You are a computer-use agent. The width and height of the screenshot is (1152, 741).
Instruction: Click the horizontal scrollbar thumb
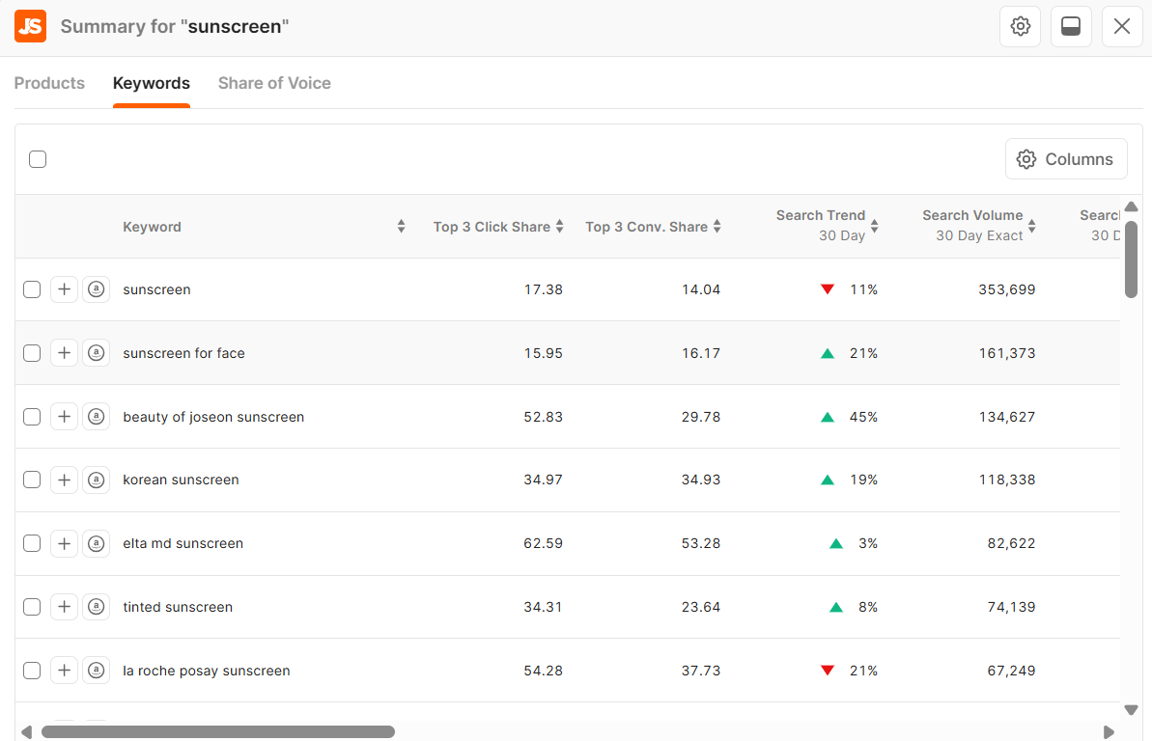(217, 731)
